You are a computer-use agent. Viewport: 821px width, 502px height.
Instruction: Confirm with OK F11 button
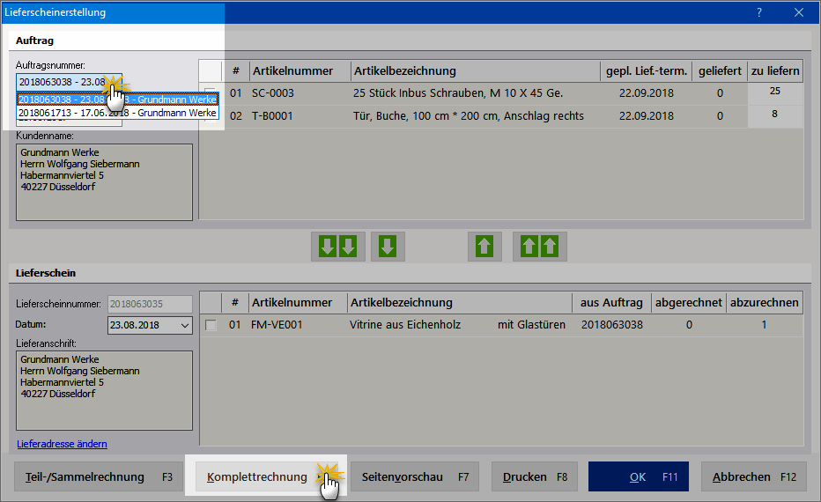pos(639,476)
